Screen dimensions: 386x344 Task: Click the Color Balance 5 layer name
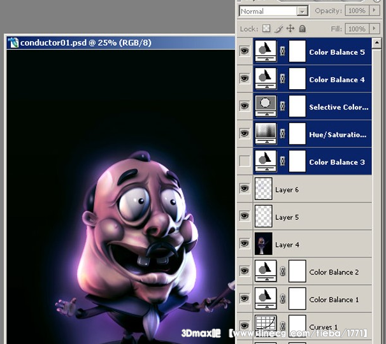(x=337, y=52)
